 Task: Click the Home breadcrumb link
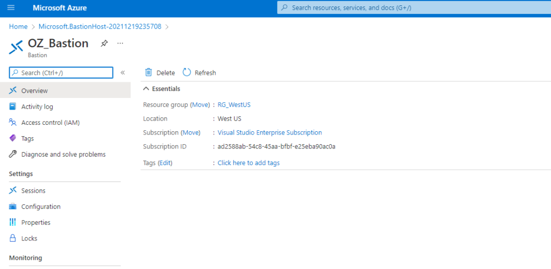point(18,26)
